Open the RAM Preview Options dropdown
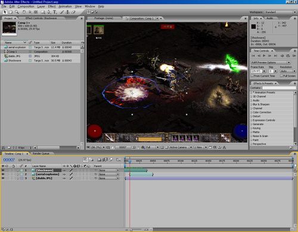The width and height of the screenshot is (298, 232). [271, 63]
